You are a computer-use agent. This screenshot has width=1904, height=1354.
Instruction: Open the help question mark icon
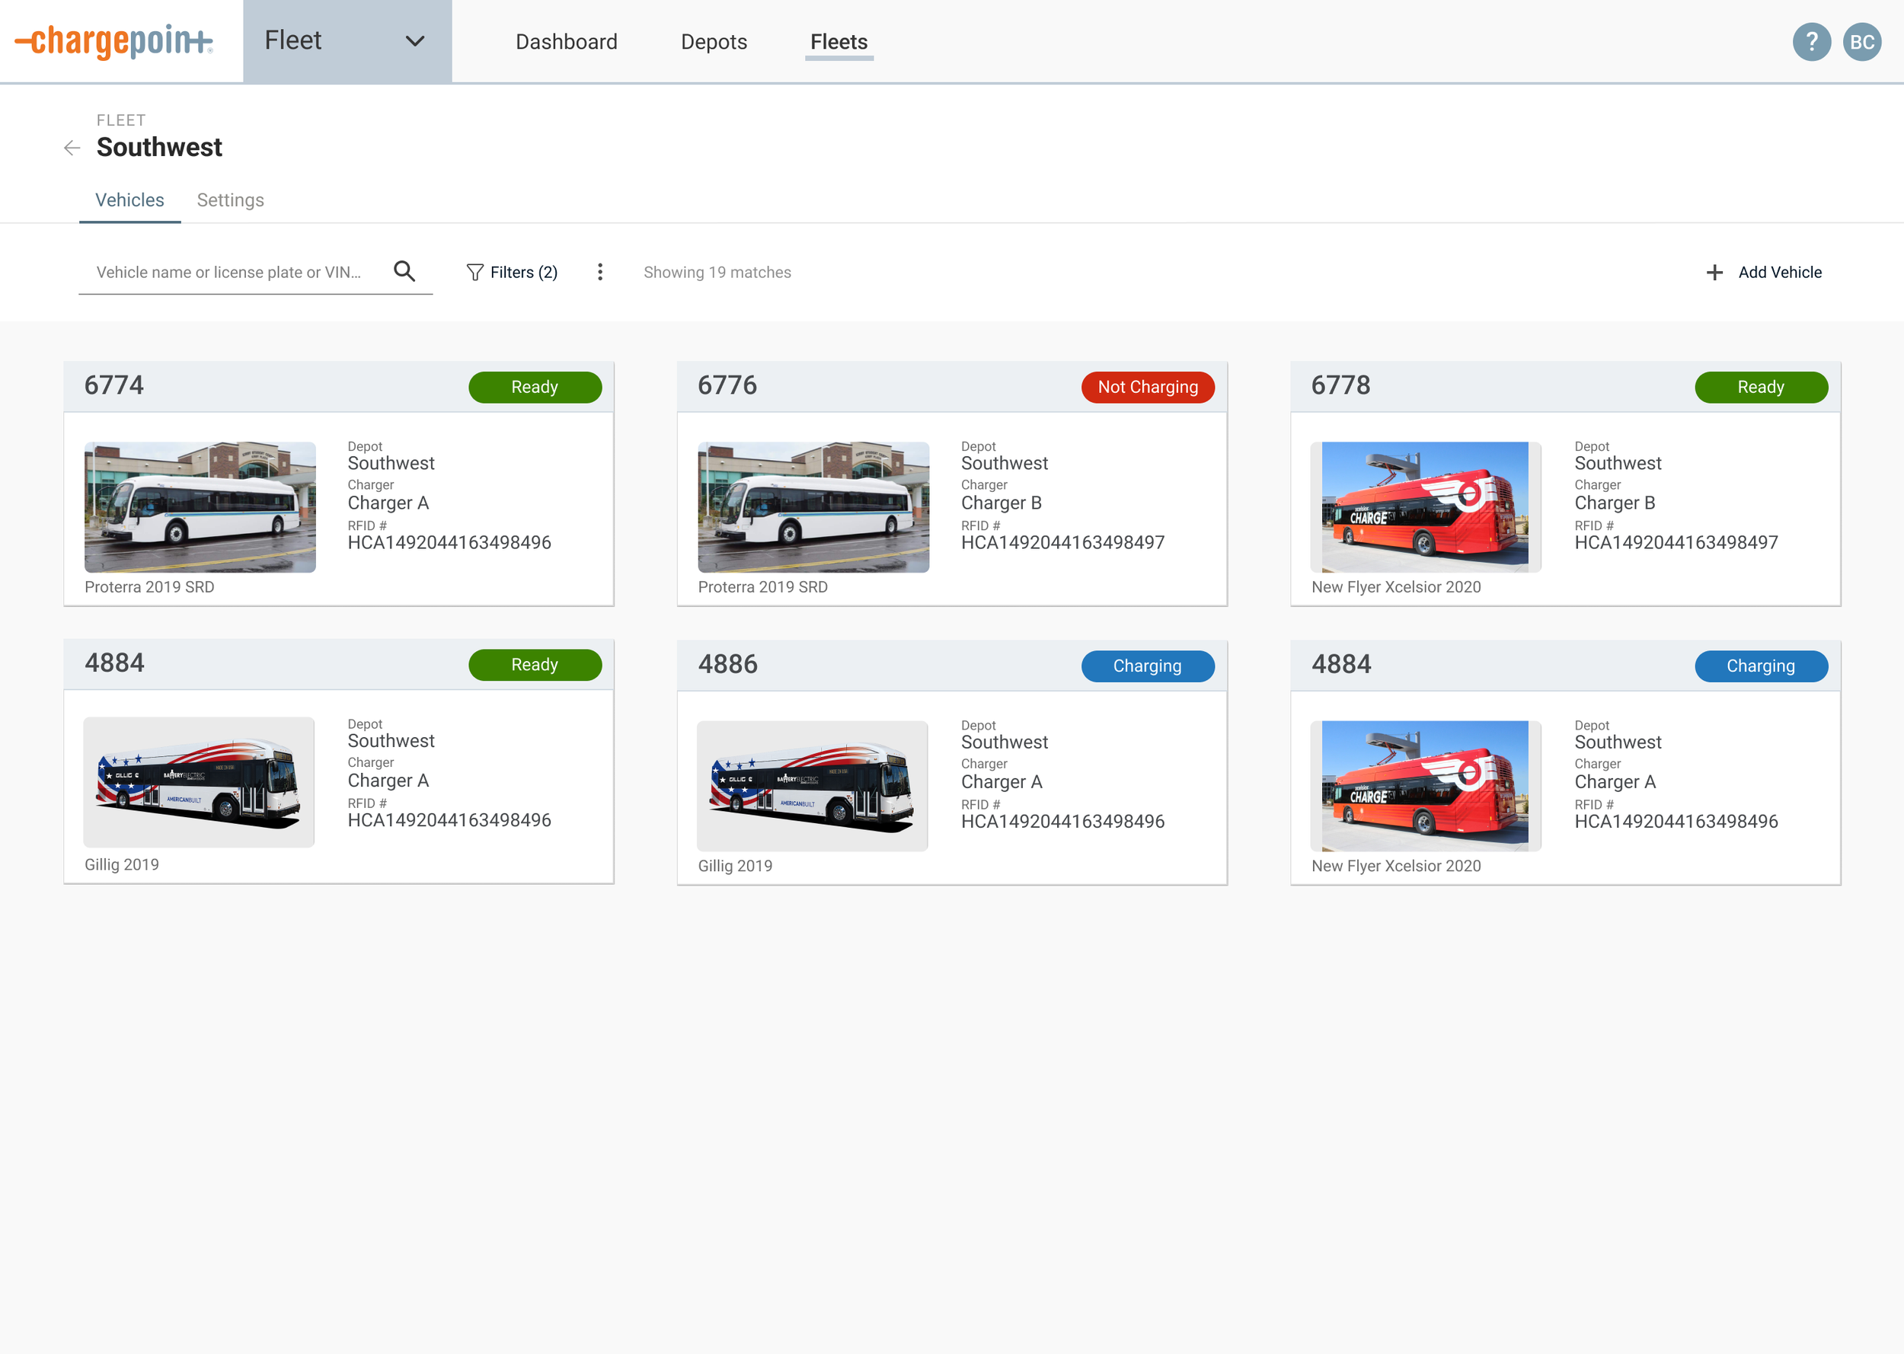pyautogui.click(x=1810, y=42)
